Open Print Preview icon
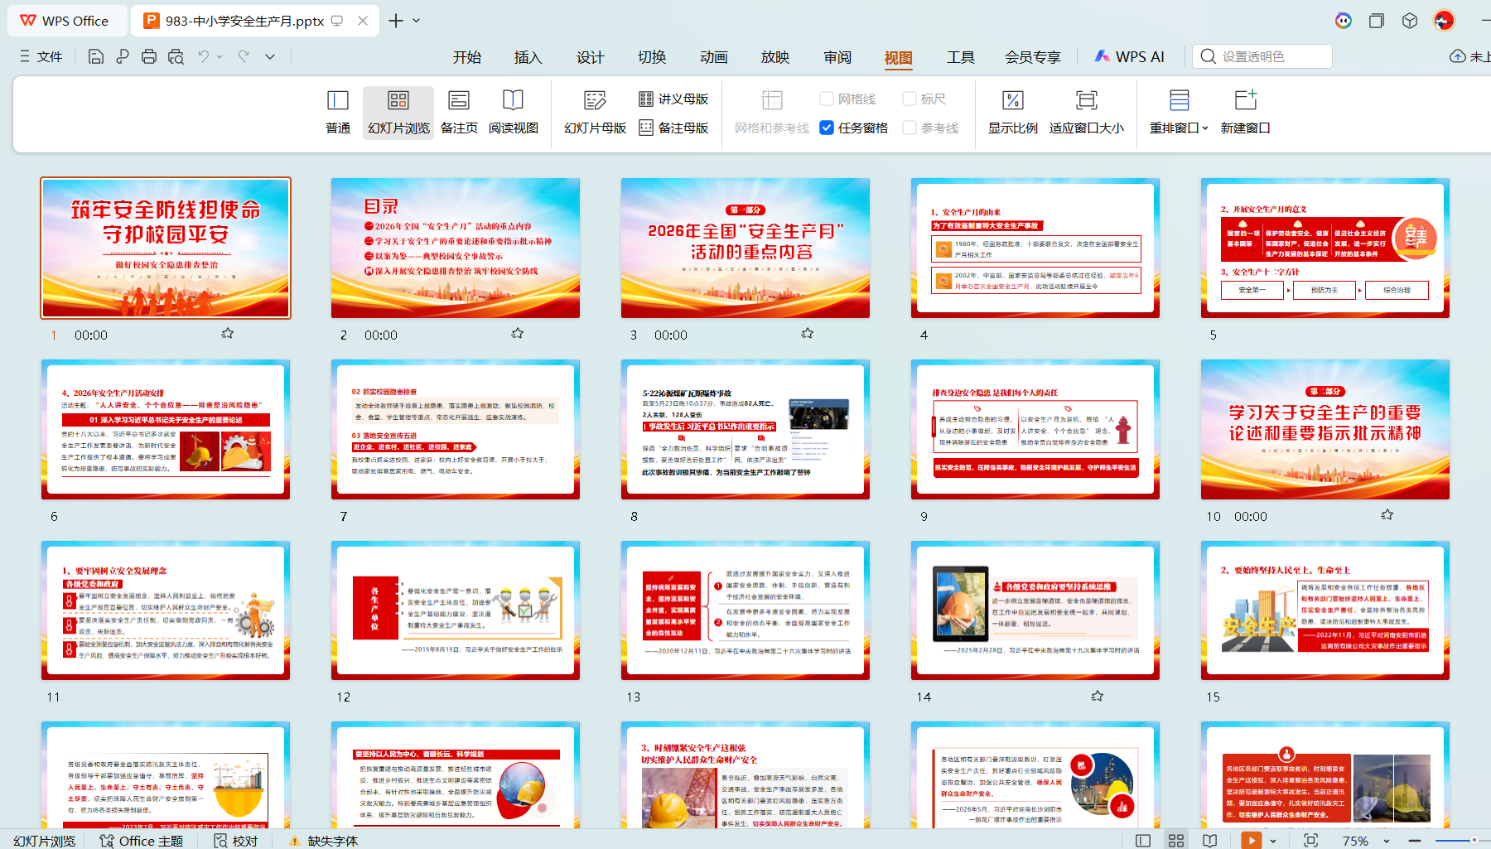 point(176,56)
